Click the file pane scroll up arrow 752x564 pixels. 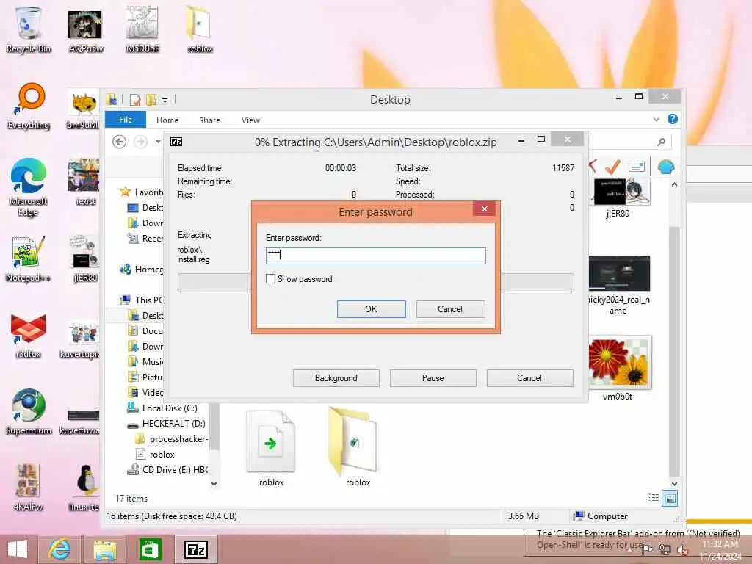click(x=674, y=184)
